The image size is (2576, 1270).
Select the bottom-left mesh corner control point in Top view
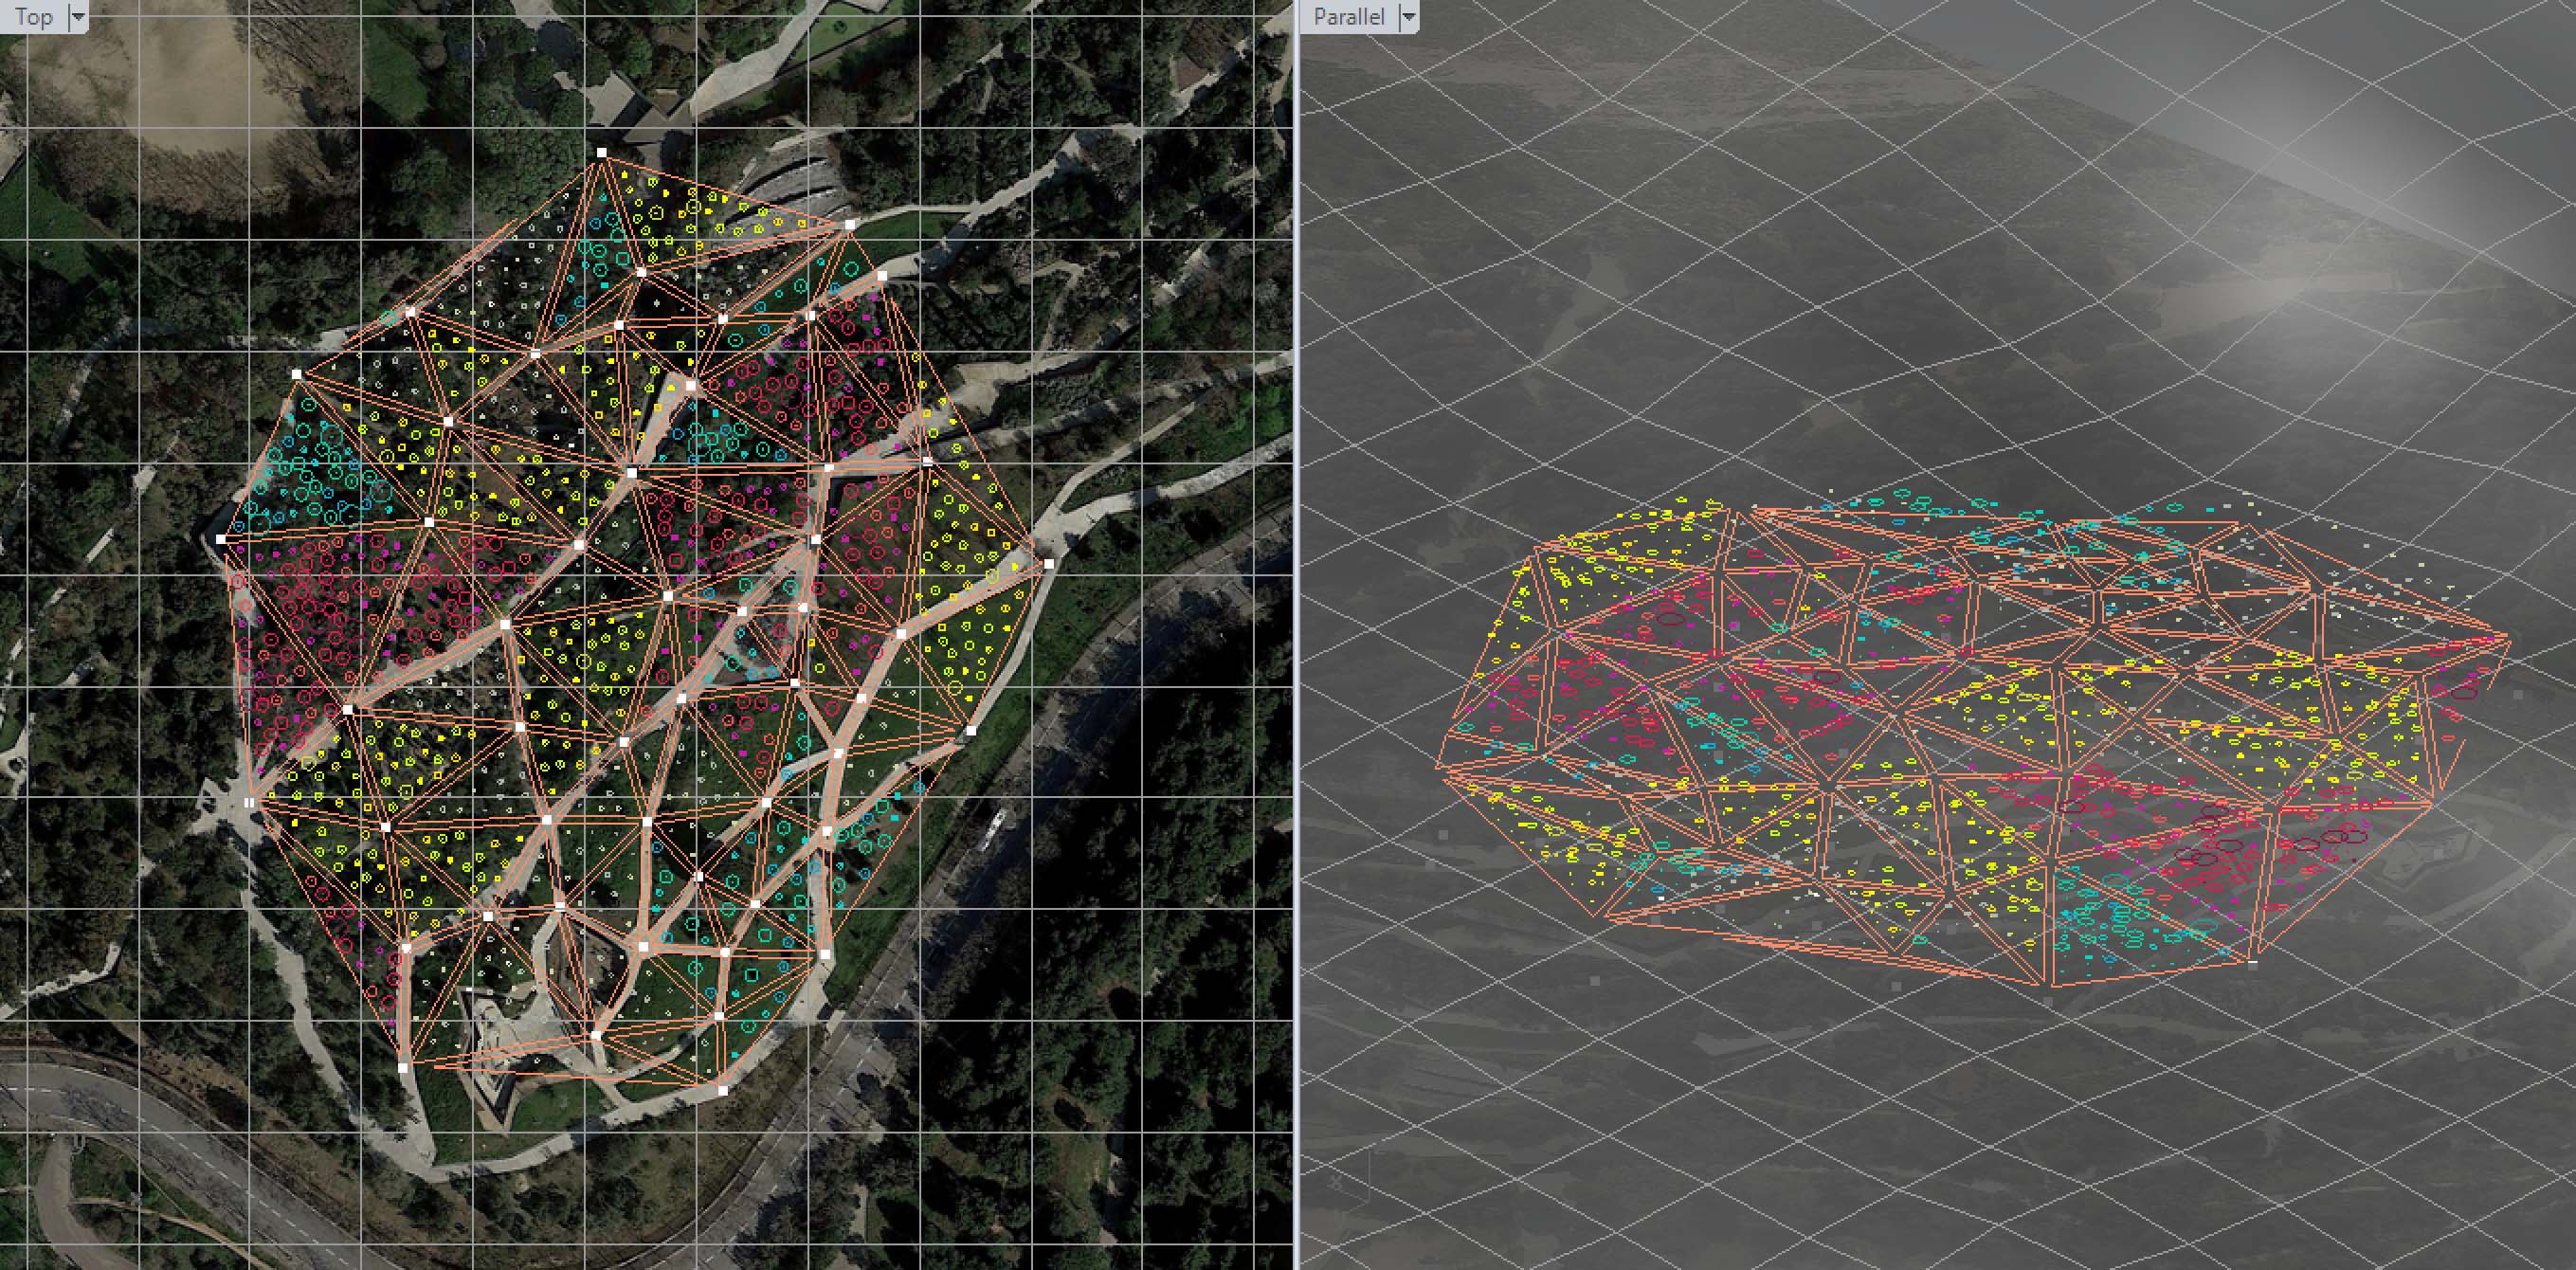[403, 1068]
